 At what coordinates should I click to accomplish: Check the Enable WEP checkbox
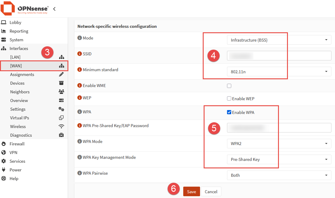tap(229, 98)
